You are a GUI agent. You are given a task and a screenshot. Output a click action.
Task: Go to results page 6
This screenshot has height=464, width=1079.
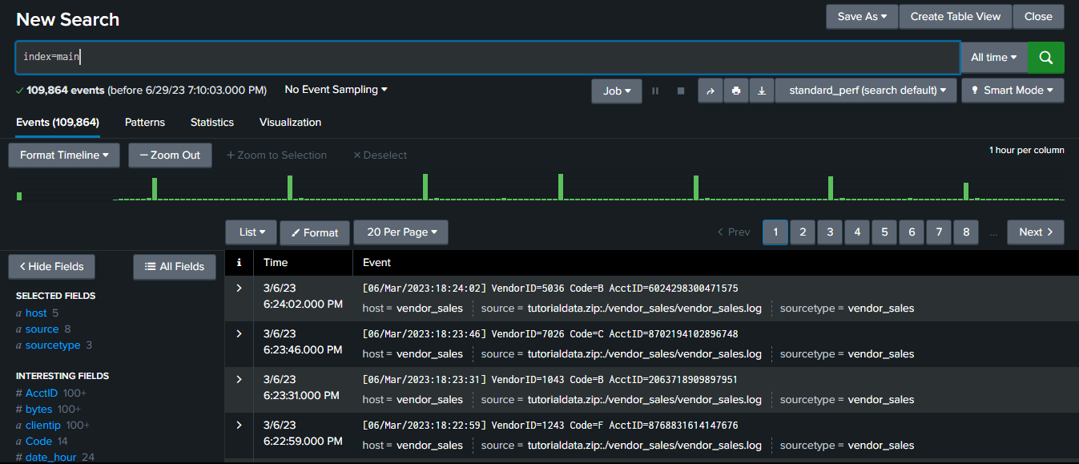click(x=912, y=232)
